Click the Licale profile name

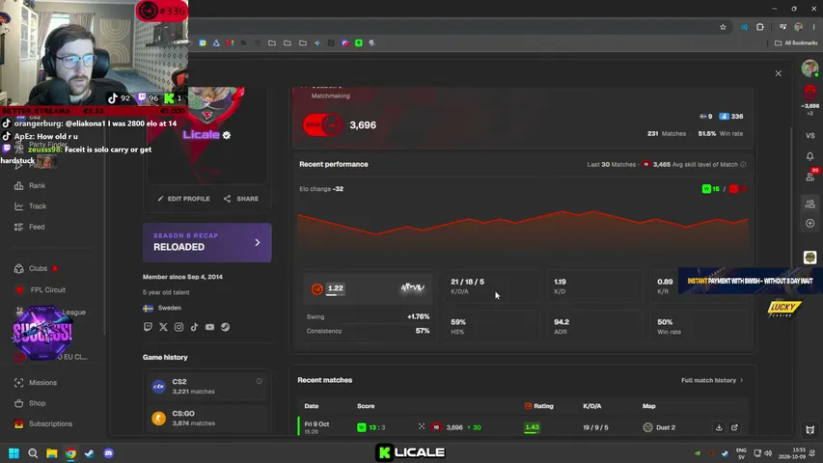coord(201,135)
